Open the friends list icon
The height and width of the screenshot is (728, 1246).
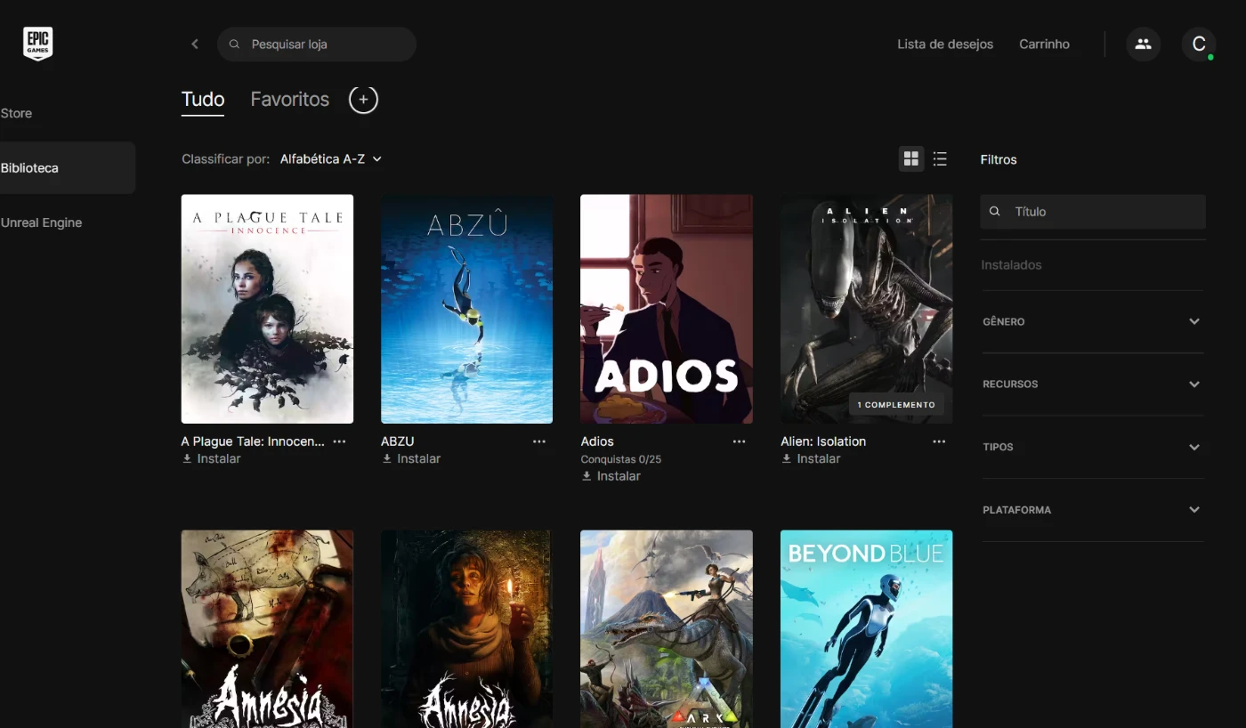tap(1143, 44)
